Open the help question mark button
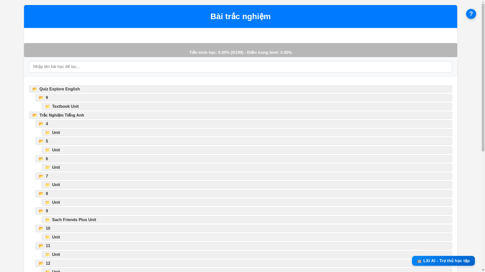485x272 pixels. (x=471, y=14)
